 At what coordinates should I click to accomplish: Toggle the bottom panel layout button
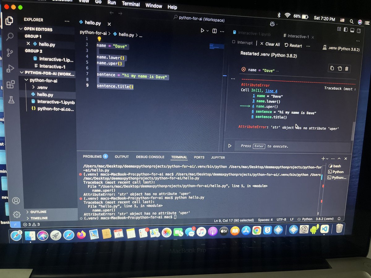click(352, 30)
